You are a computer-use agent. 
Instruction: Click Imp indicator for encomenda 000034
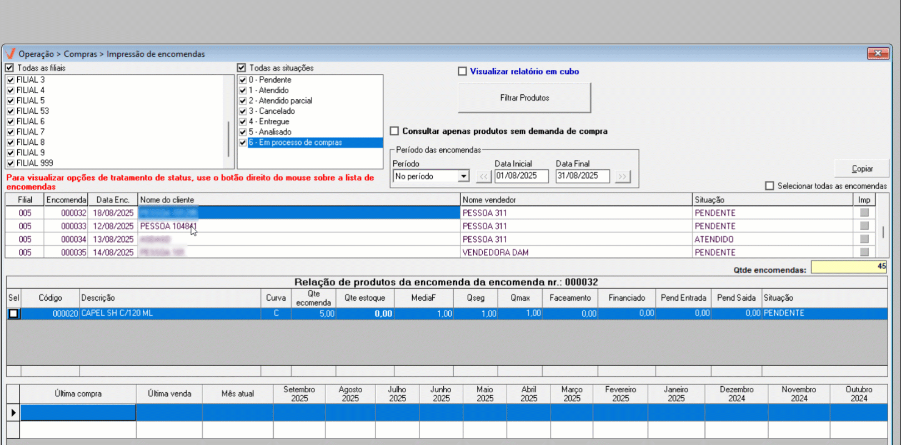click(864, 239)
